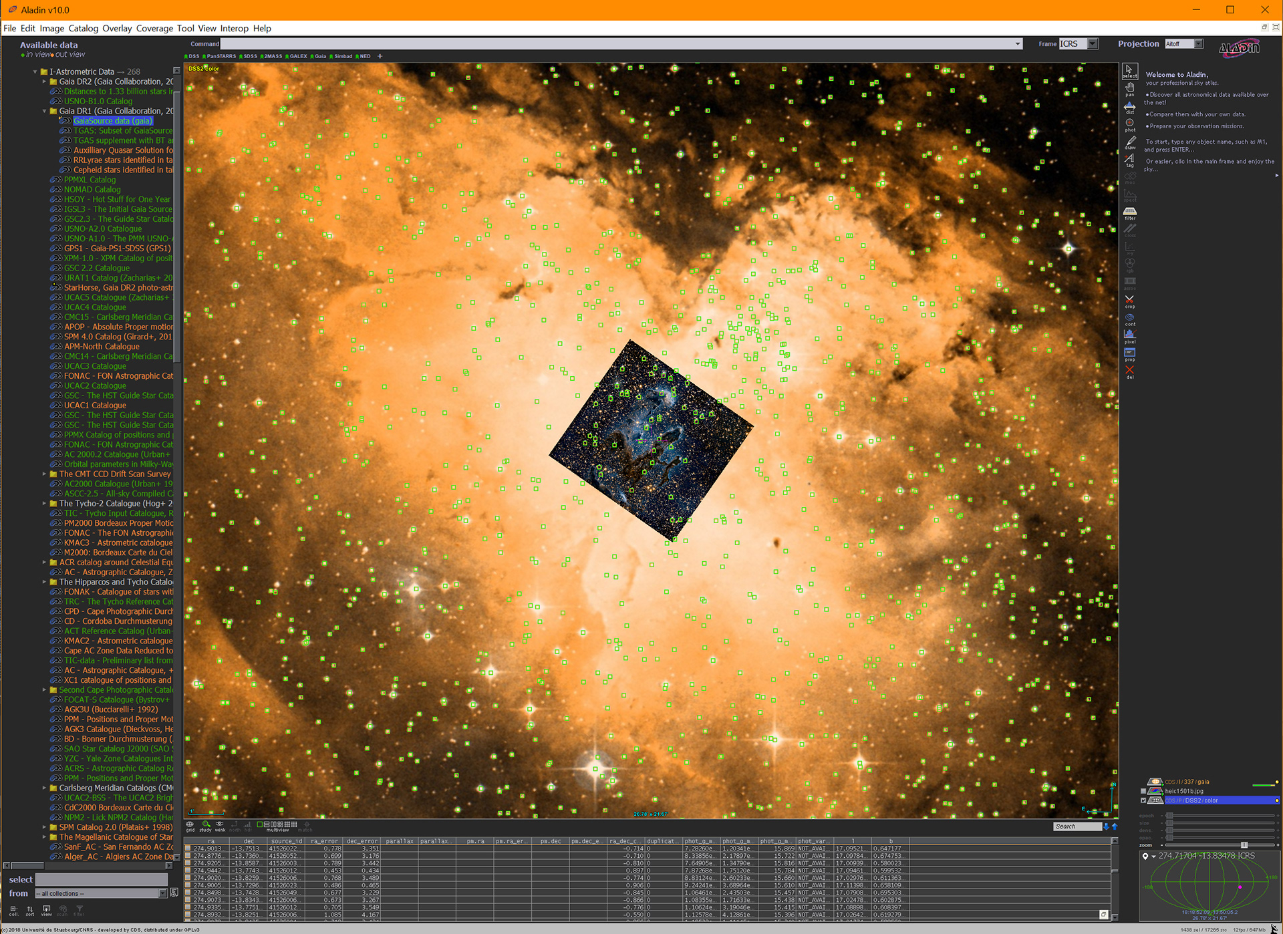Image resolution: width=1283 pixels, height=934 pixels.
Task: Open the Overlay menu
Action: (x=117, y=28)
